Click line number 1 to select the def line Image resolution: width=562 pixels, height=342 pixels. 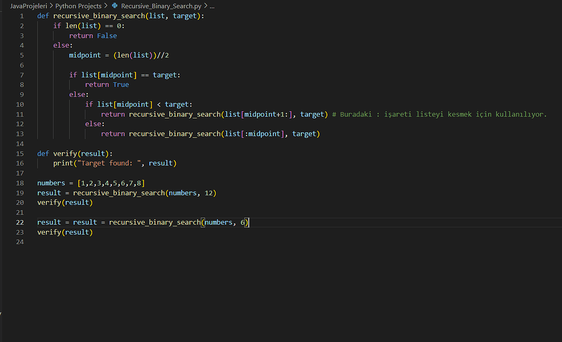click(21, 15)
